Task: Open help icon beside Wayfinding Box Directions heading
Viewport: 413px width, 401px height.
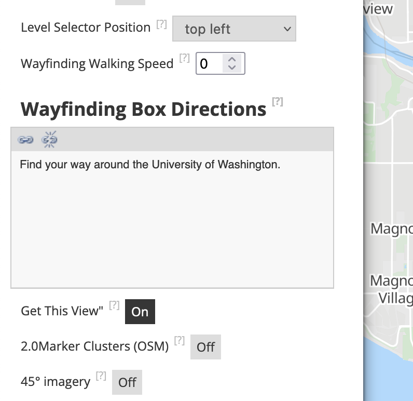Action: [x=278, y=102]
